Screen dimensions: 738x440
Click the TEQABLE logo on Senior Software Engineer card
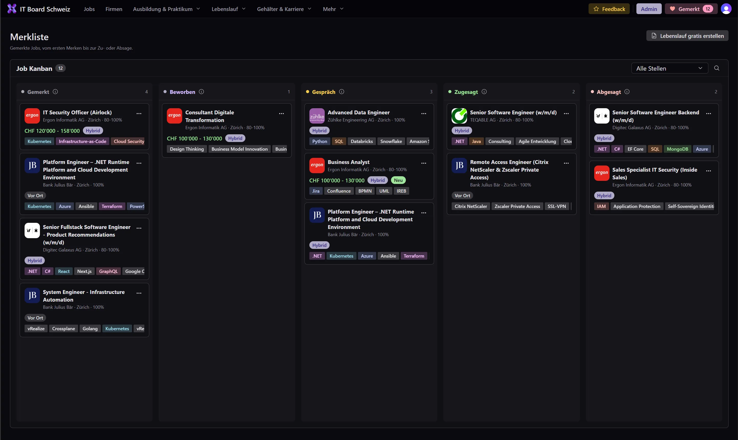(x=459, y=116)
